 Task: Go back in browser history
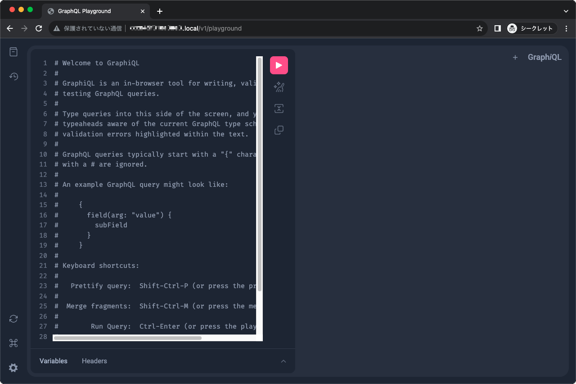(10, 28)
